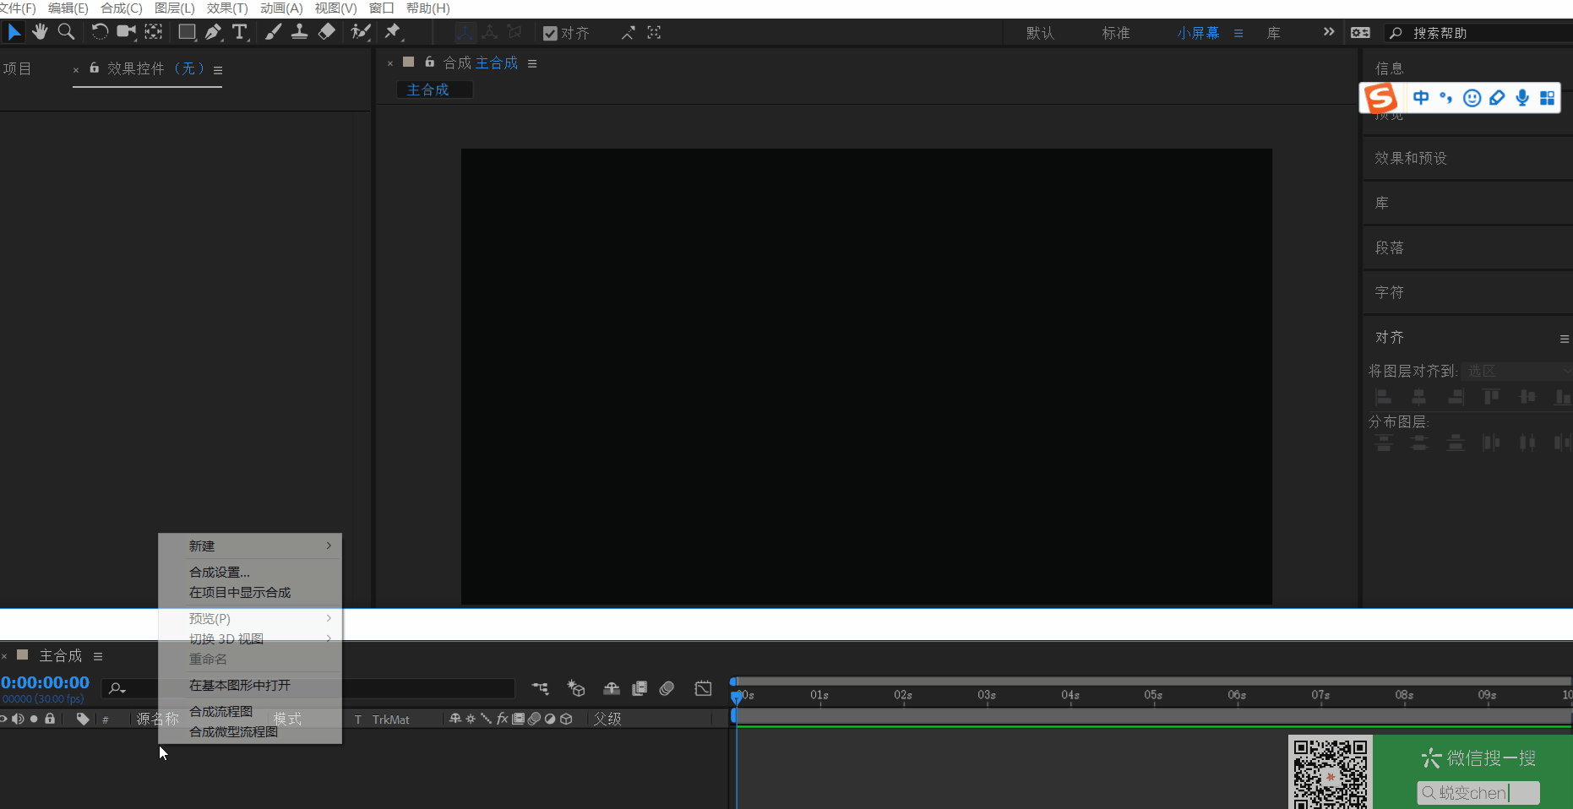This screenshot has width=1573, height=809.
Task: Open the composition mini-flowchart icon in timeline
Action: 540,688
